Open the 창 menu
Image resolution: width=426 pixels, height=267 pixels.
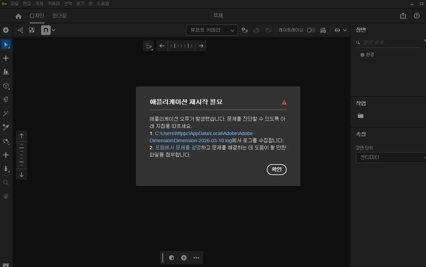pos(90,4)
